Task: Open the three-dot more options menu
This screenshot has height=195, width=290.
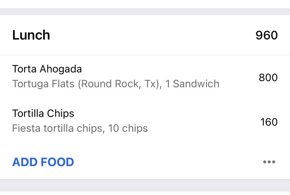Action: 269,162
